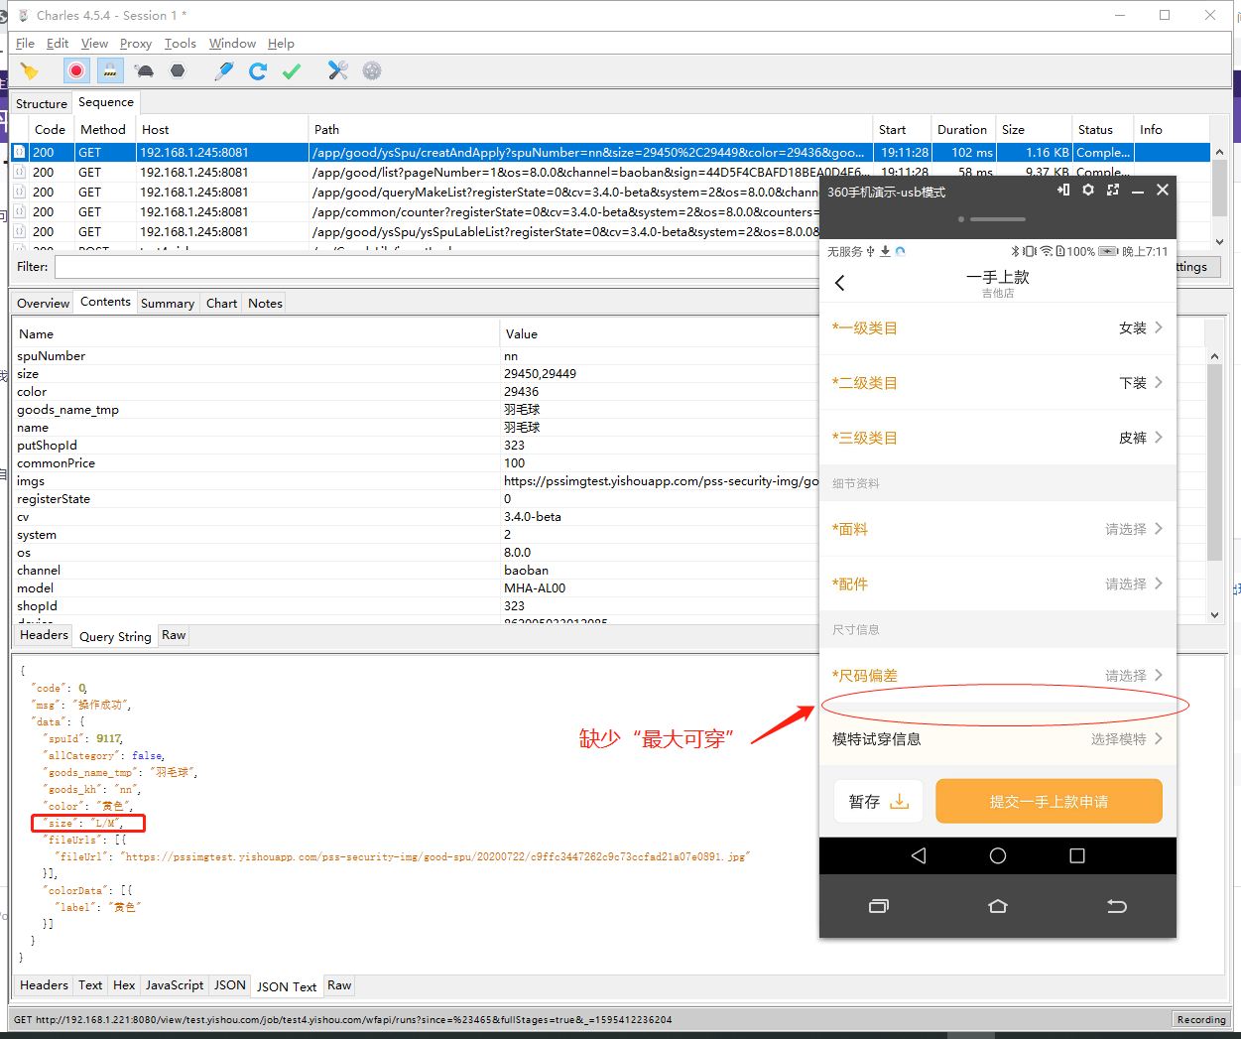This screenshot has width=1241, height=1039.
Task: Open the Edit menu
Action: click(58, 44)
